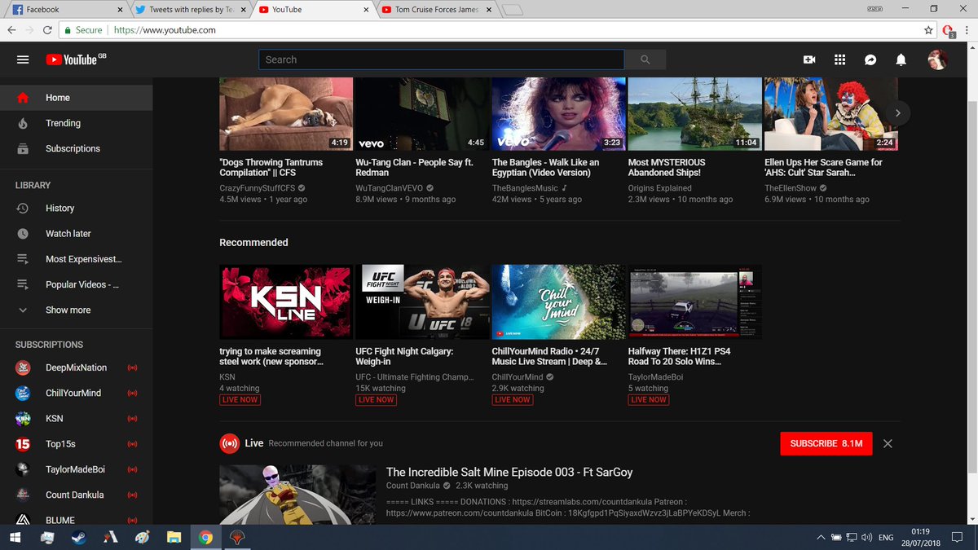Click the Watch later clock icon

coord(23,233)
